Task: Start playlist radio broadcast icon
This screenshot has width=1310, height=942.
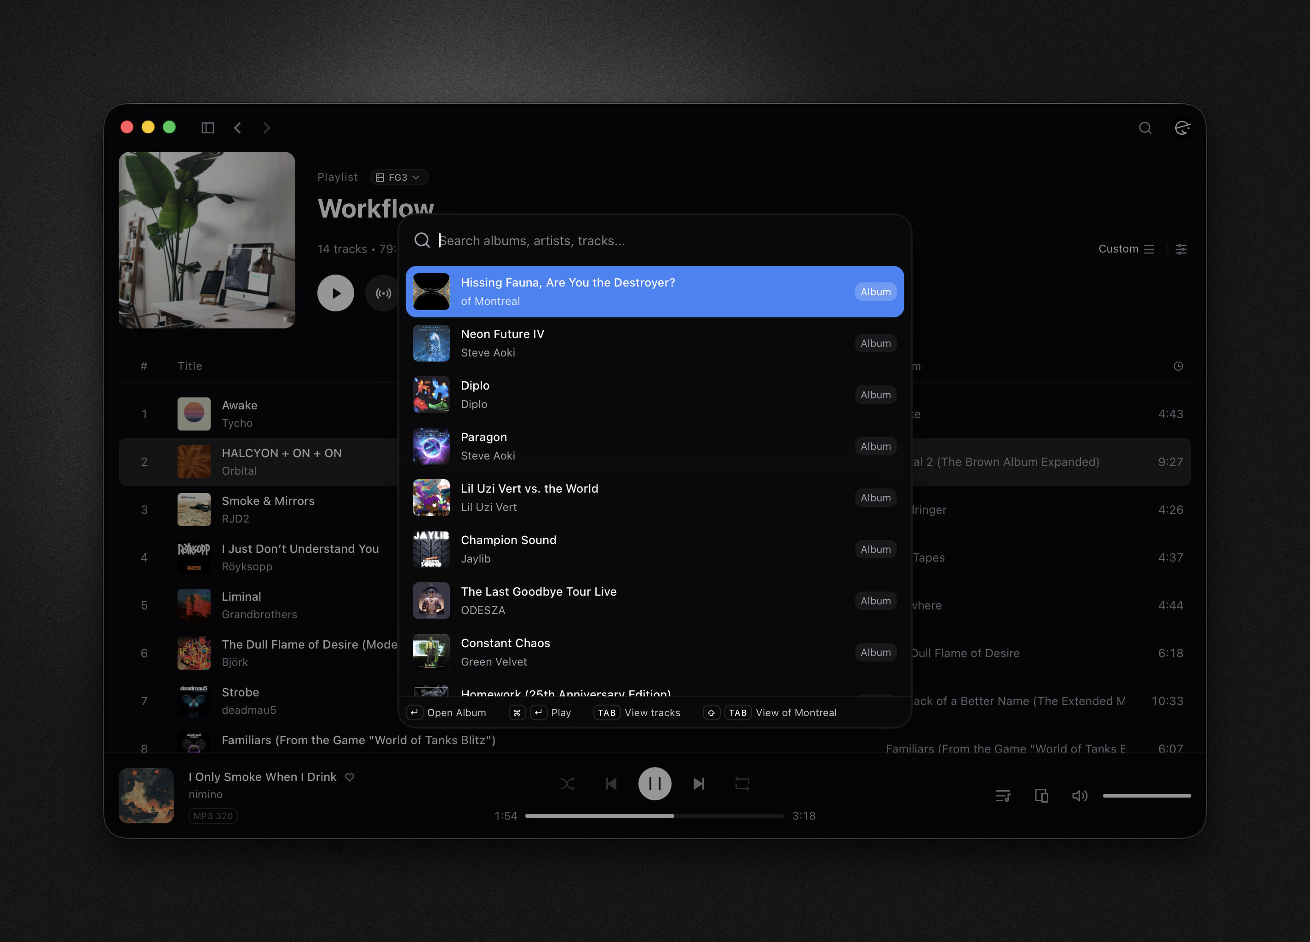Action: tap(383, 293)
